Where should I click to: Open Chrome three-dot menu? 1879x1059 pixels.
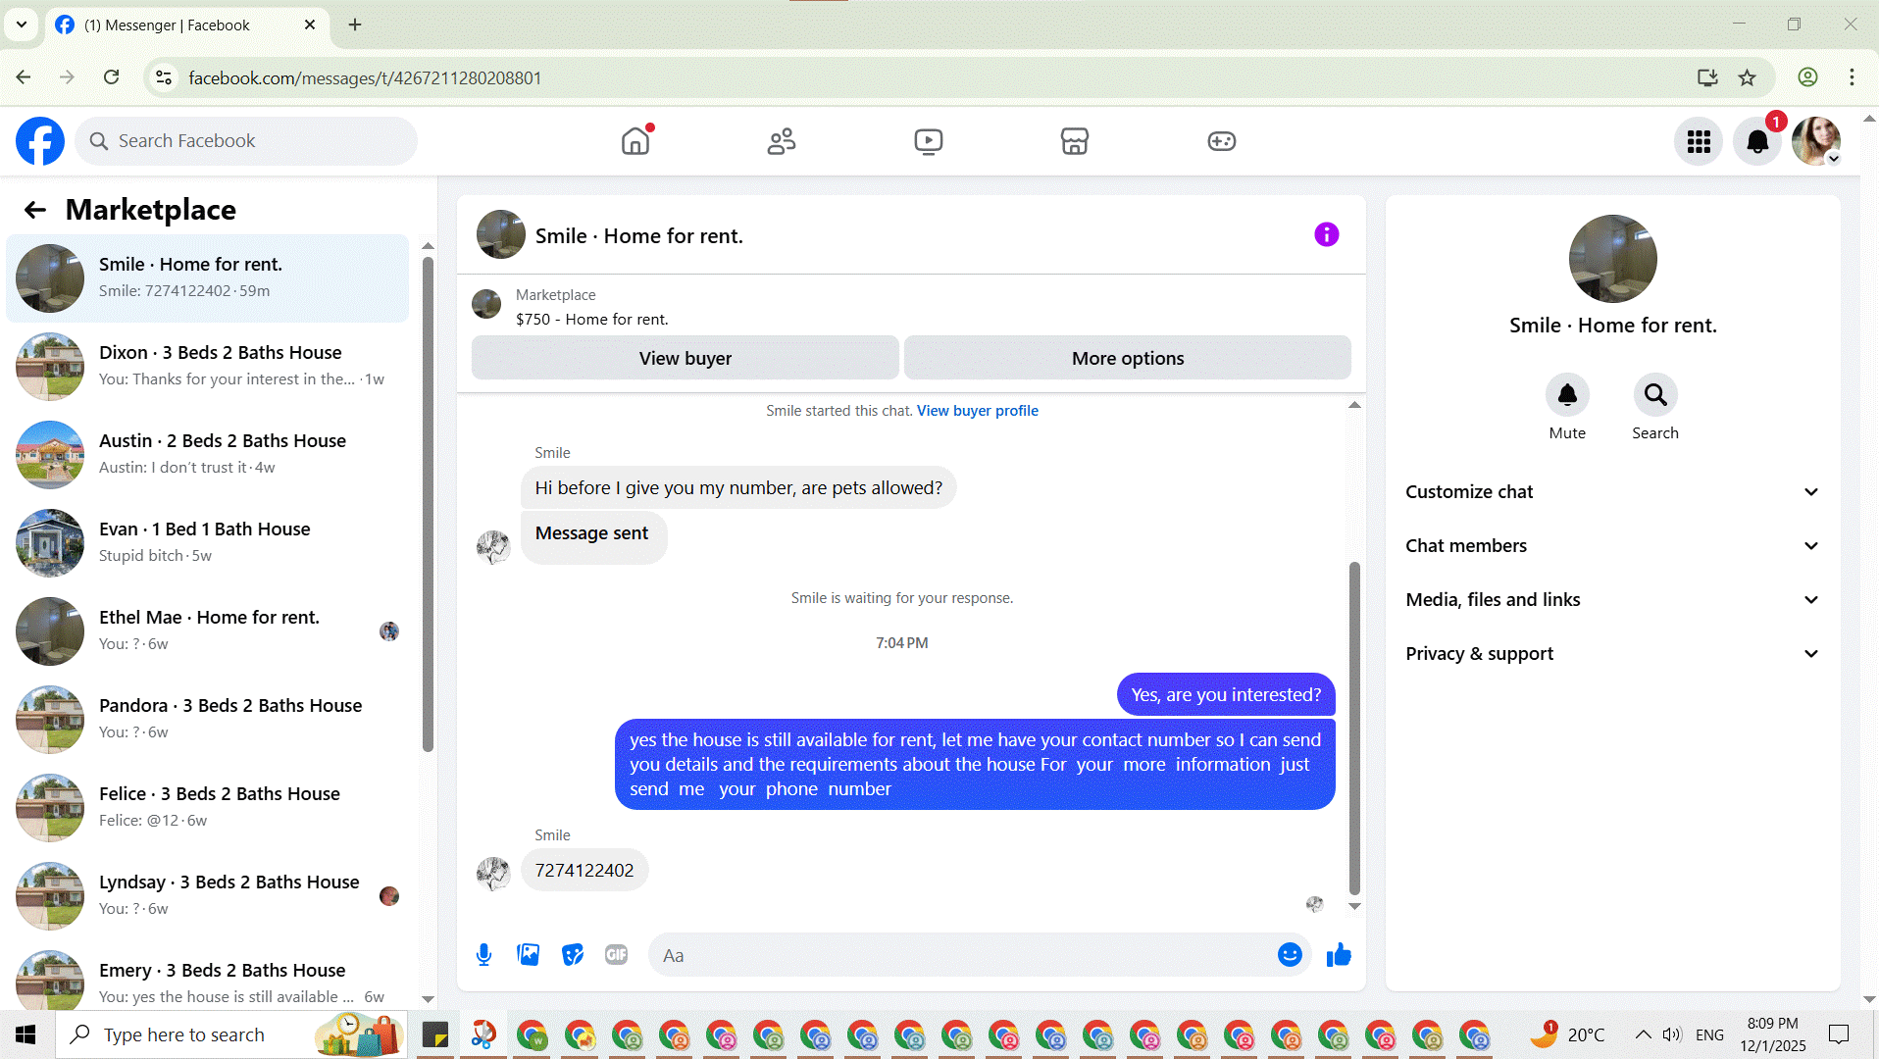pos(1852,77)
